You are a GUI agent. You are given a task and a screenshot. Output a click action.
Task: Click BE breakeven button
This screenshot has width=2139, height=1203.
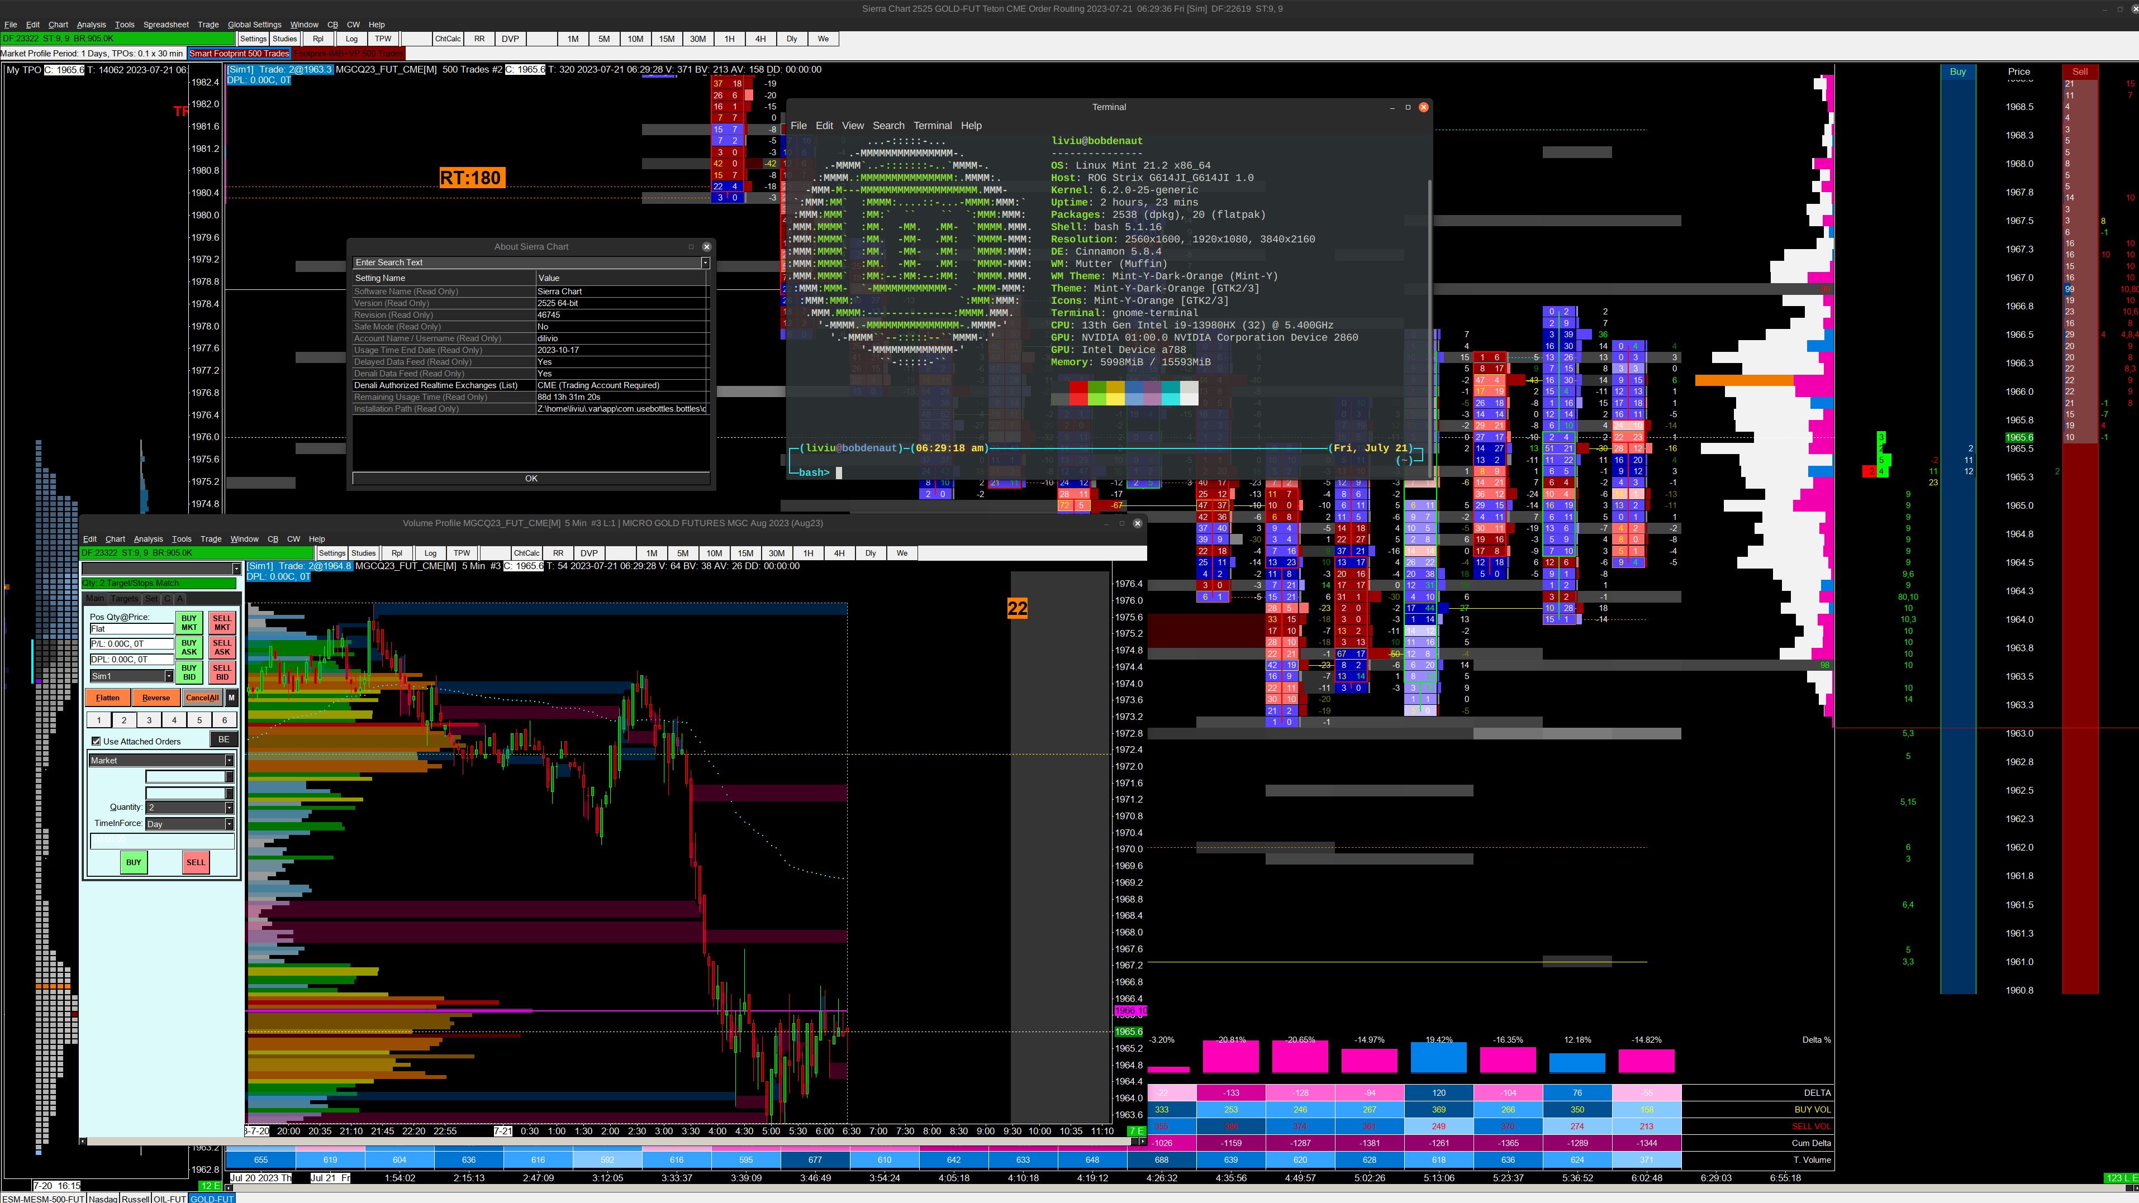tap(224, 739)
